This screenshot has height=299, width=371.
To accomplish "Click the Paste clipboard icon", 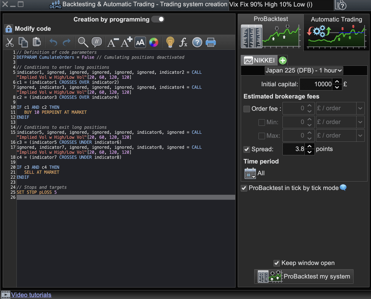I will pos(37,42).
